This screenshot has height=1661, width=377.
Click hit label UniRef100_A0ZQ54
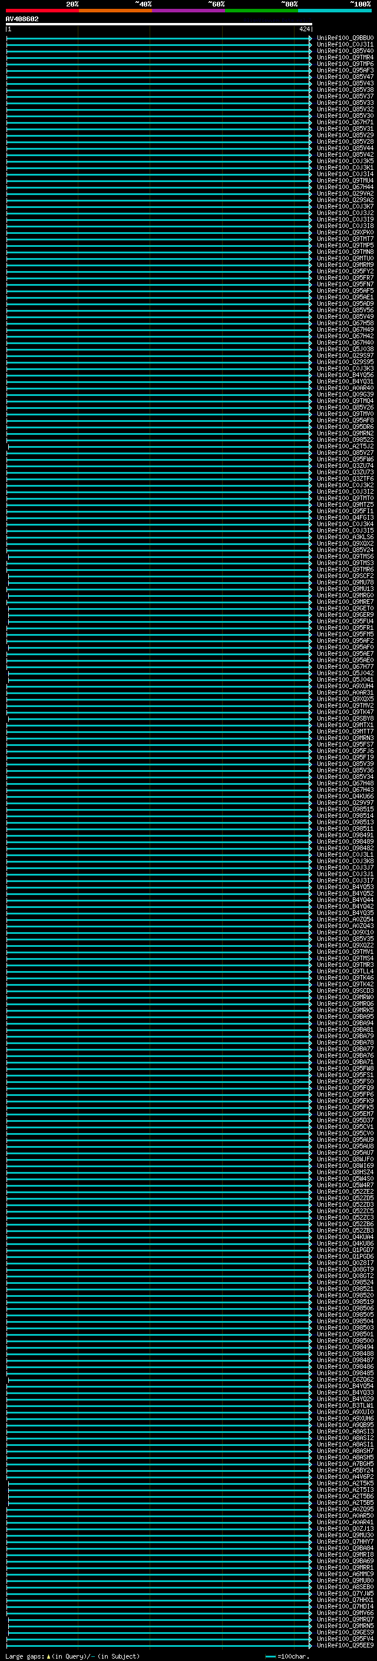point(345,920)
